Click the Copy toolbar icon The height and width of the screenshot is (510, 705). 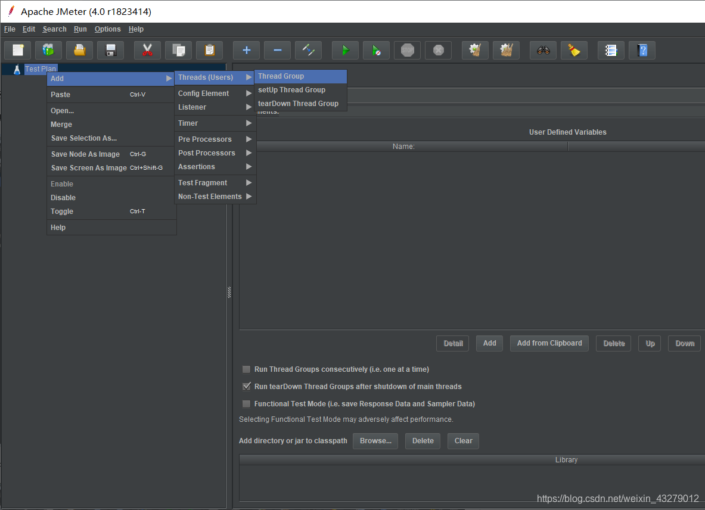pyautogui.click(x=179, y=50)
